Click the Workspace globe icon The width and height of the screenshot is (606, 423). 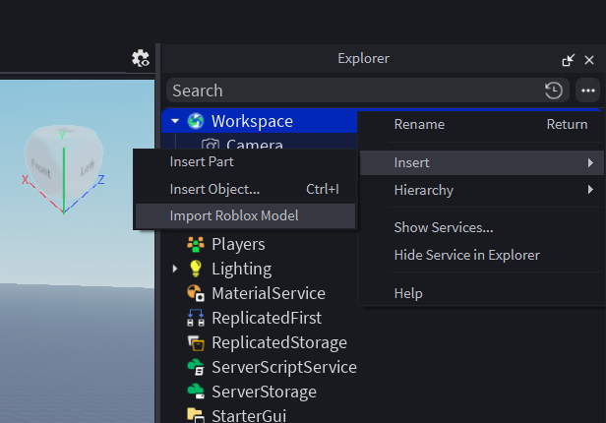[x=195, y=121]
